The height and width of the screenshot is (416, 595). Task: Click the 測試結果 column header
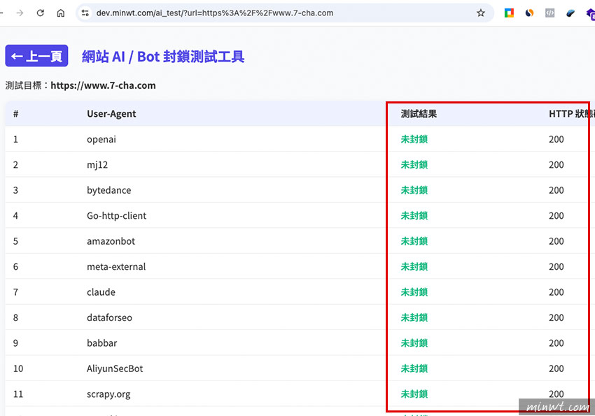click(419, 114)
